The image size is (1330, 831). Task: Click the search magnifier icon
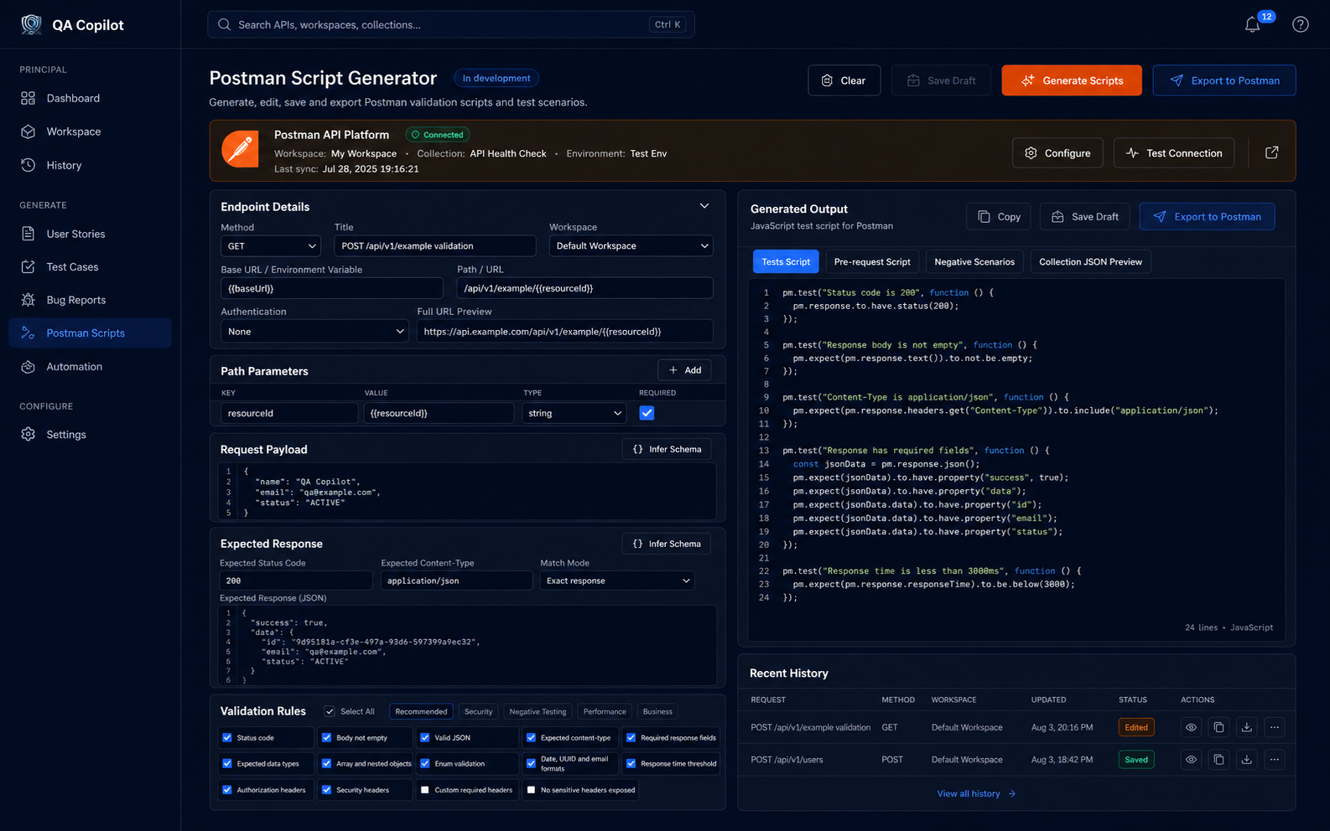[x=224, y=25]
